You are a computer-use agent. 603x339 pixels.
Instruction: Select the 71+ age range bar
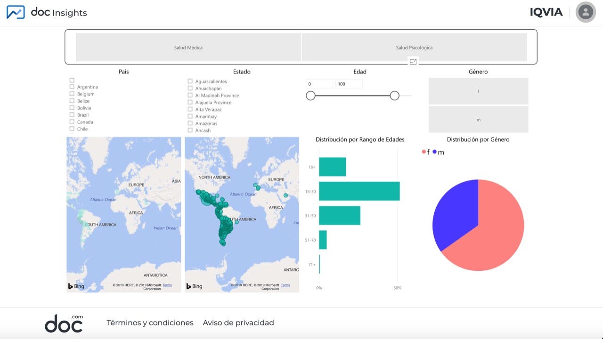[x=319, y=264]
